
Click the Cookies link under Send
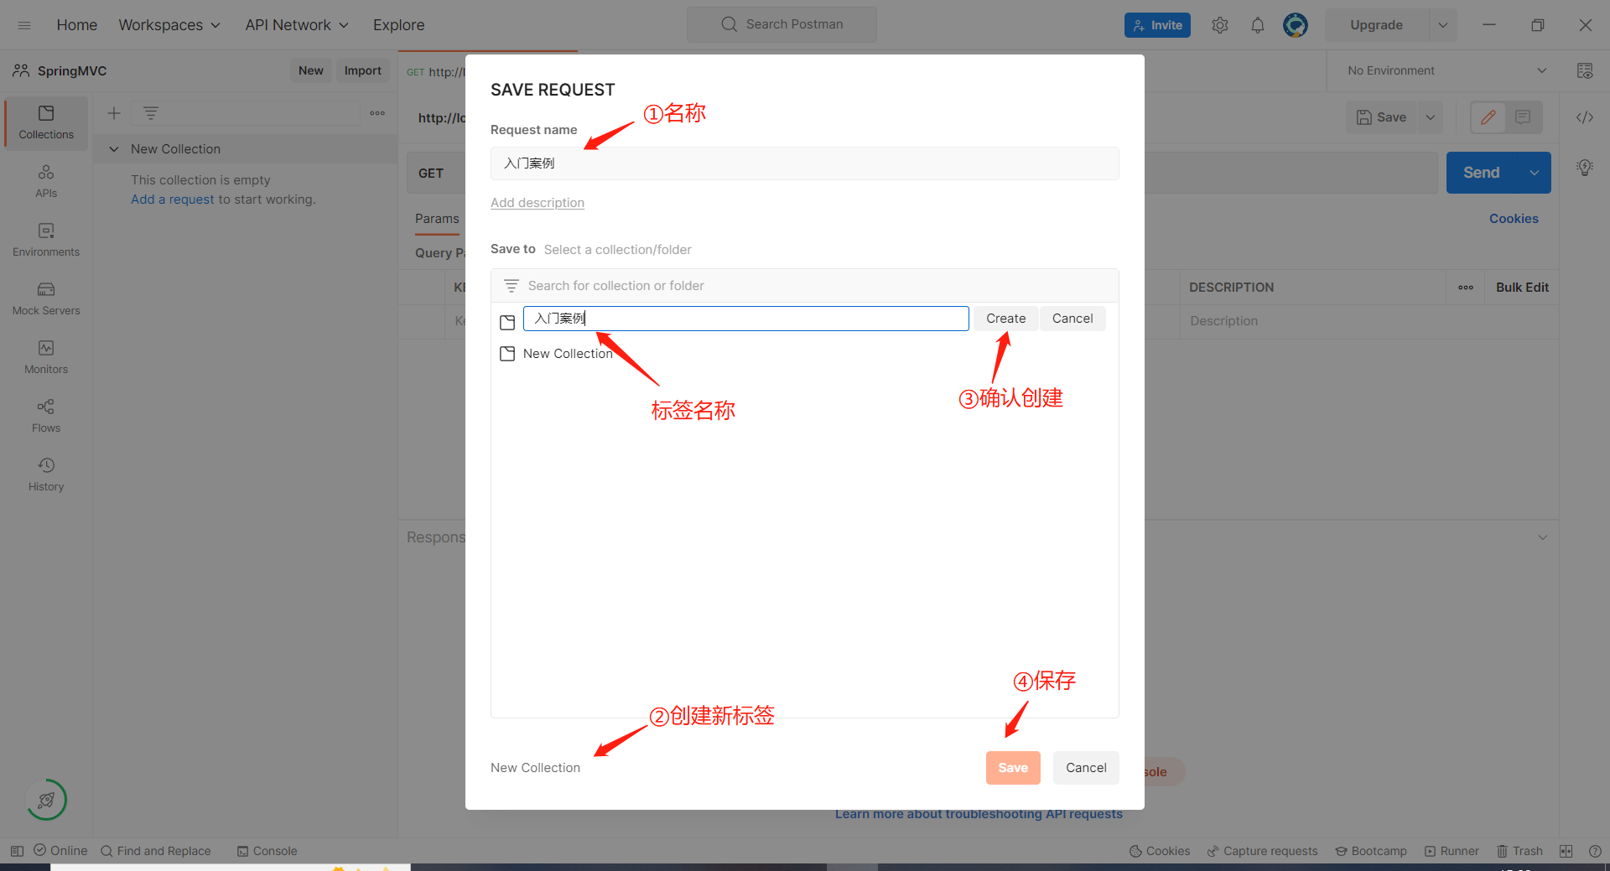coord(1514,219)
